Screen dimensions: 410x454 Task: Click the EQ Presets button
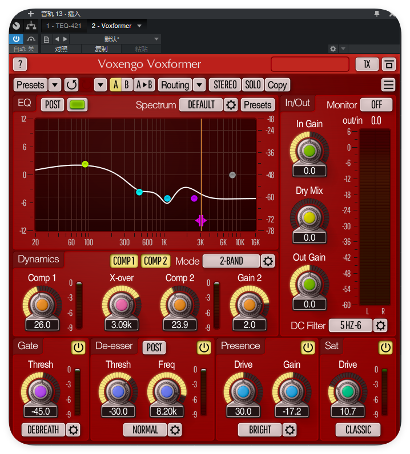258,105
